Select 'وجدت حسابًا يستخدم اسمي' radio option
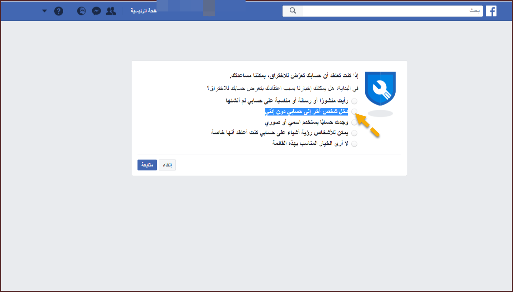Viewport: 513px width, 292px height. (354, 123)
